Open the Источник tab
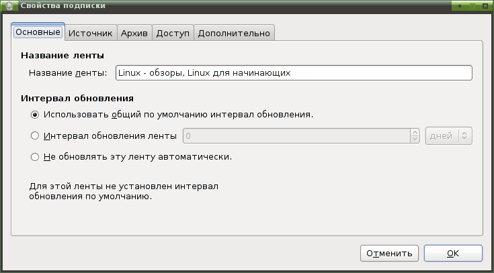Image resolution: width=494 pixels, height=273 pixels. [91, 33]
